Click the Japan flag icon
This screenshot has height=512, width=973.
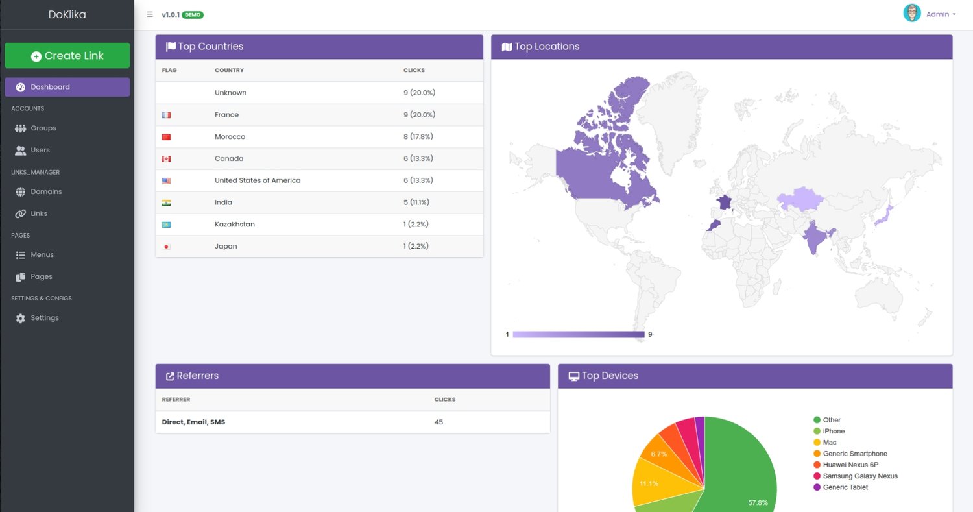(x=166, y=247)
